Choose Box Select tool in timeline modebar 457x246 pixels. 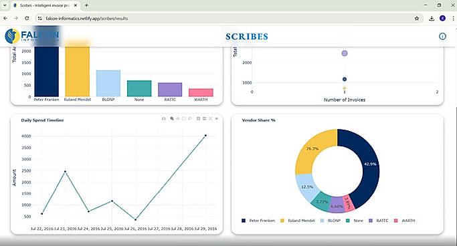coord(184,118)
